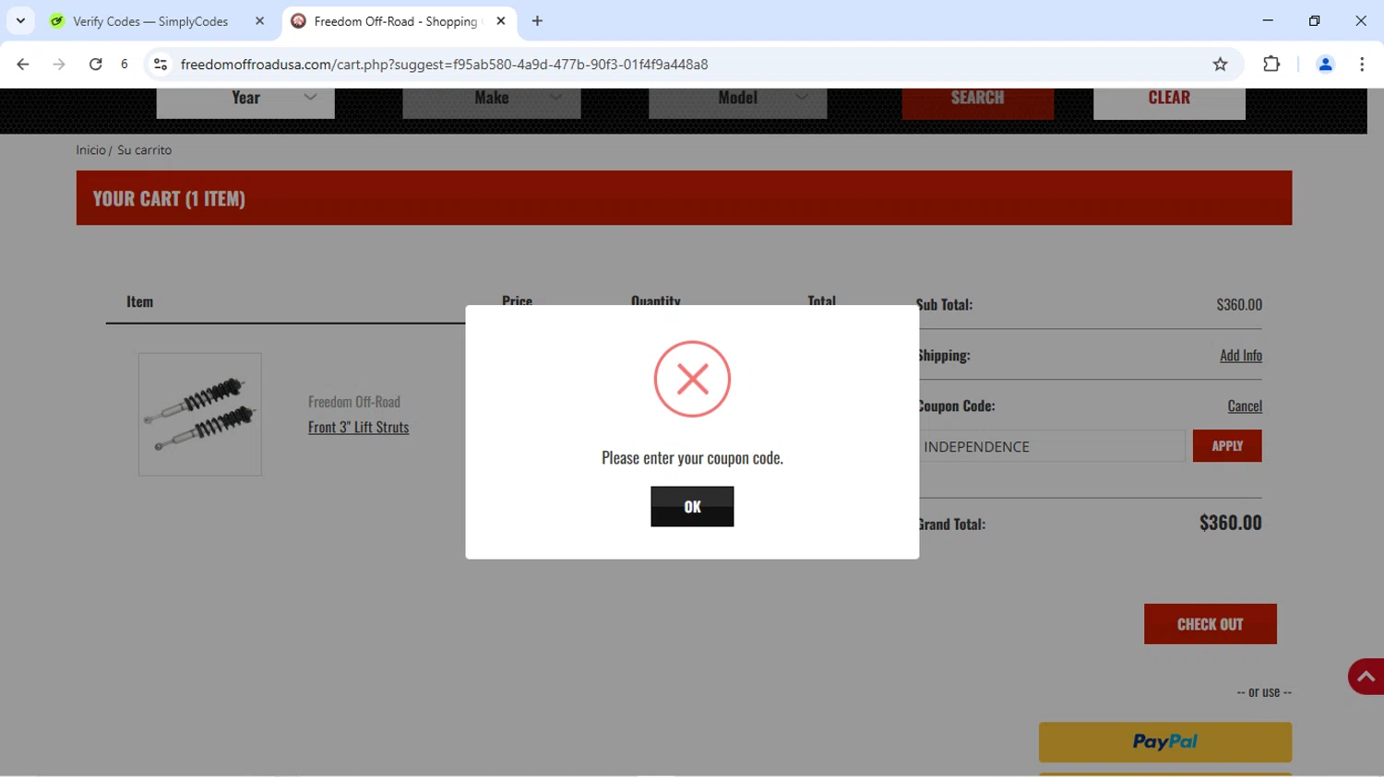Cancel the coupon code entry

[x=1245, y=406]
